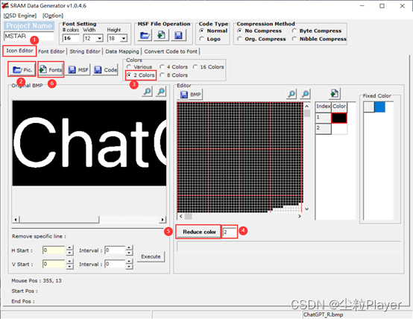
Task: Decrease V Start Interval value
Action: [129, 267]
